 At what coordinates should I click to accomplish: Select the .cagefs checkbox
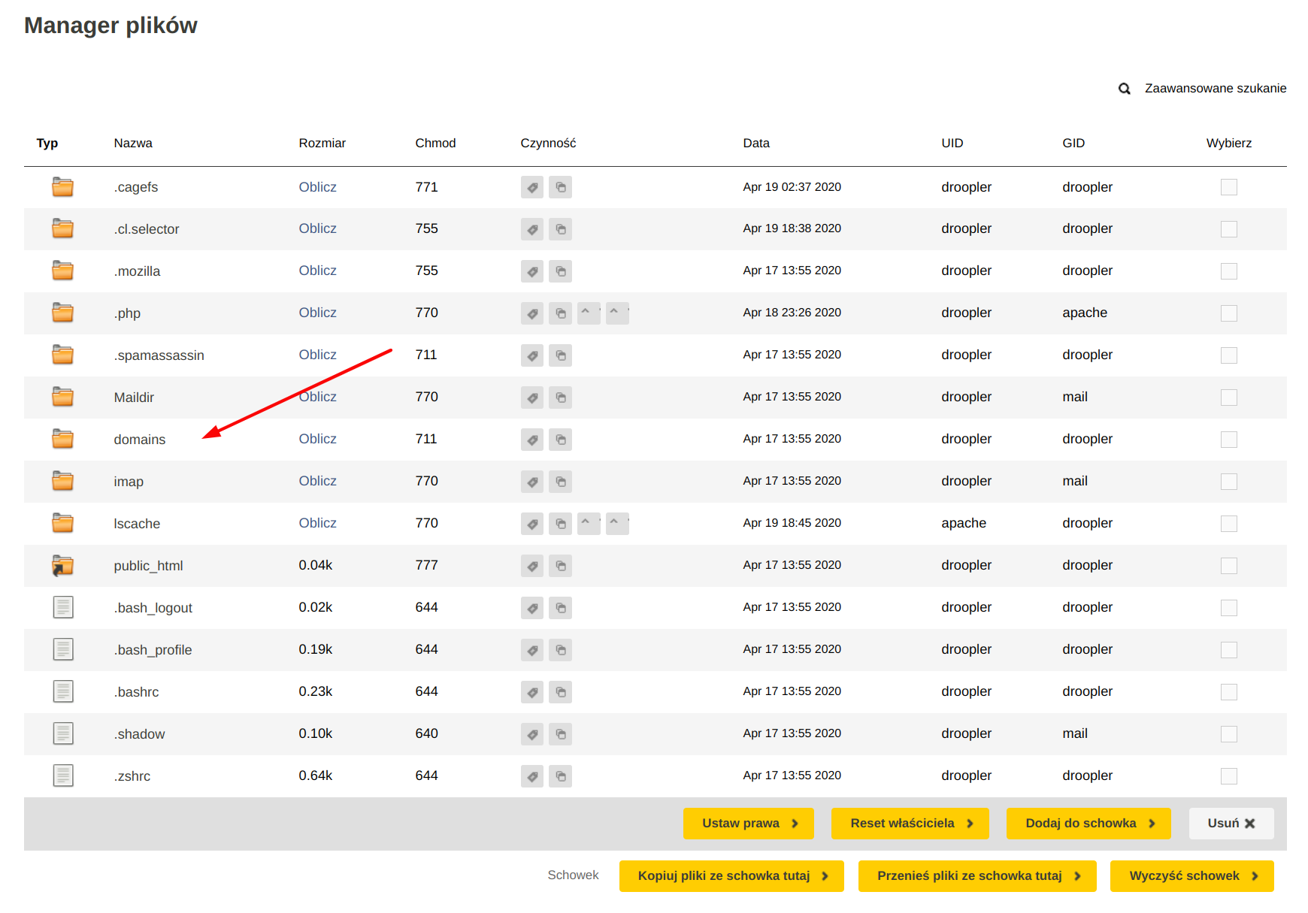coord(1229,187)
